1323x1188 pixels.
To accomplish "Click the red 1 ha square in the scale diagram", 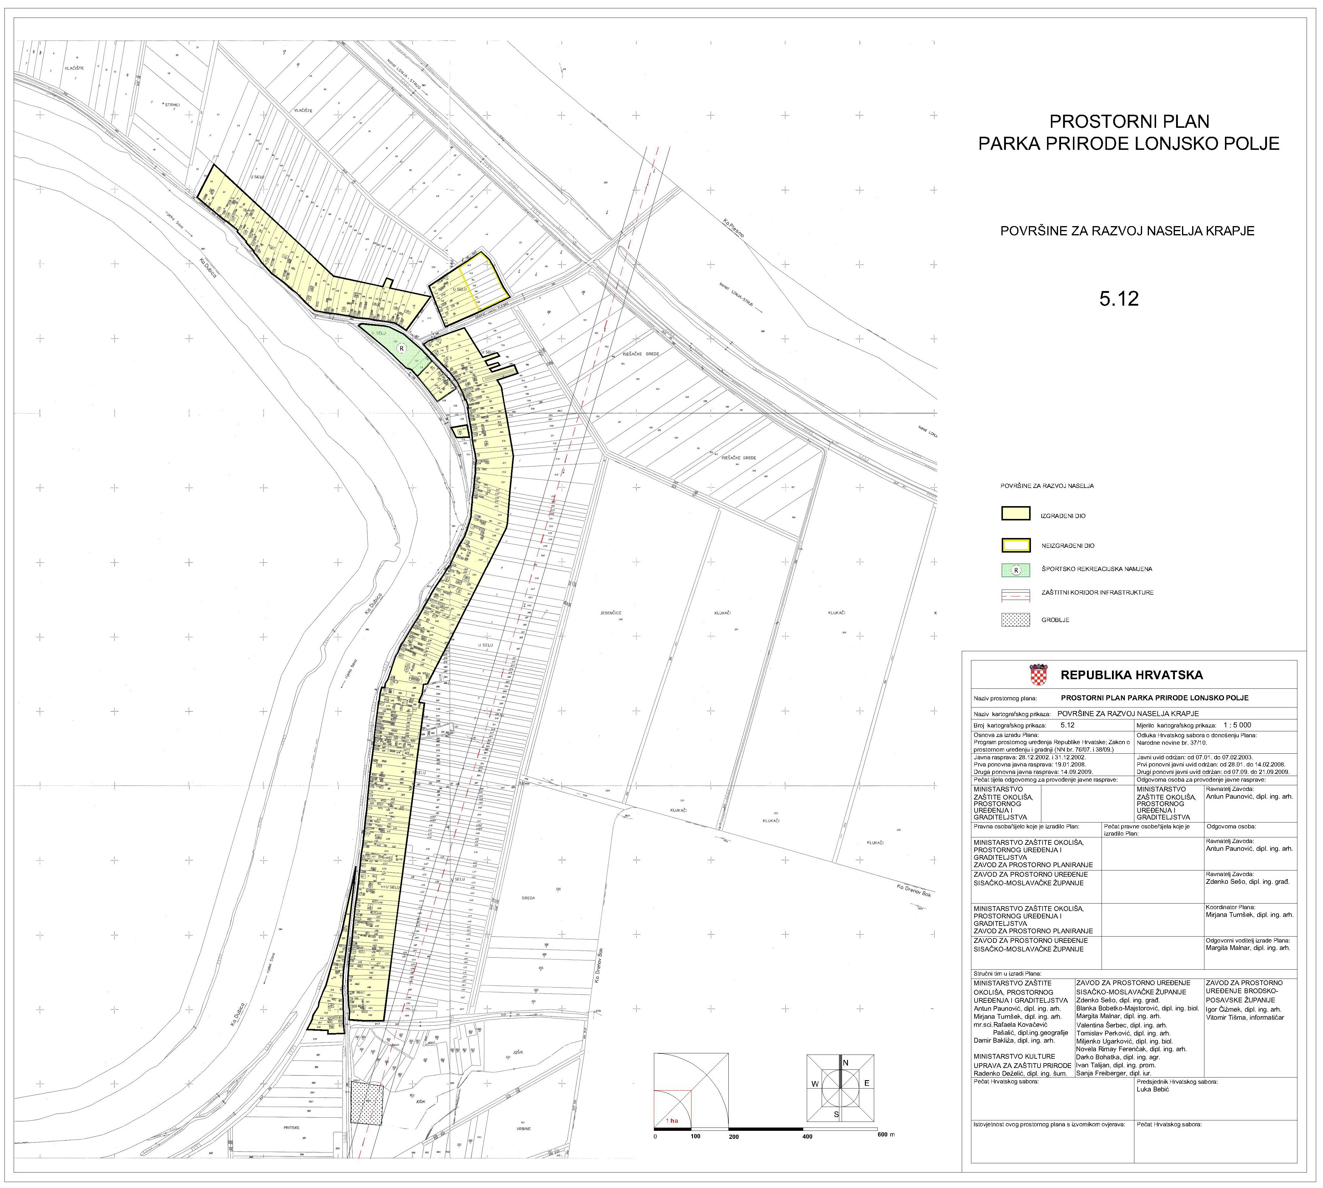I will [673, 1108].
